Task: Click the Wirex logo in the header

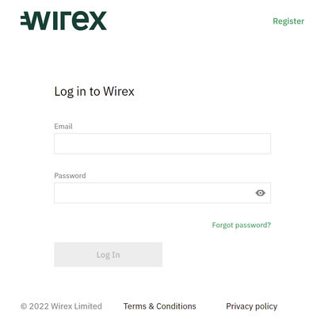Action: coord(63,21)
